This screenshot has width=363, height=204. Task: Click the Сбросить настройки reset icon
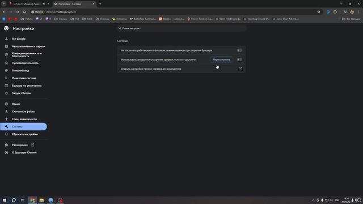6,134
